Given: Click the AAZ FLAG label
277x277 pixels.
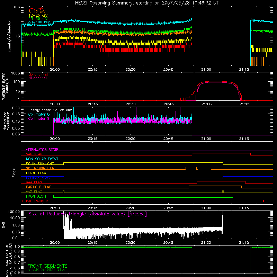Looking at the screenshot, I should click(x=34, y=191).
